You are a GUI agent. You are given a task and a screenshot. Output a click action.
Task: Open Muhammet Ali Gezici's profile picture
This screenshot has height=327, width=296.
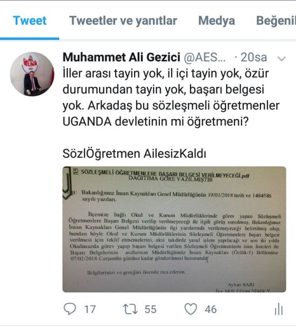(x=32, y=74)
